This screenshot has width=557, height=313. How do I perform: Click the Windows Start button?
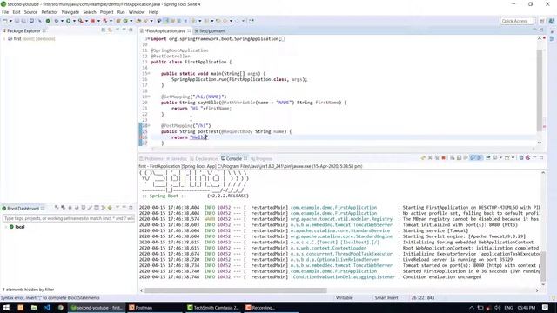6,307
